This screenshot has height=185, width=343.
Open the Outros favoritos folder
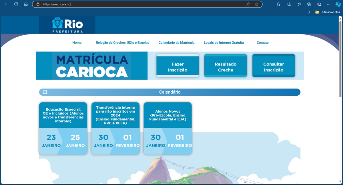(327, 12)
